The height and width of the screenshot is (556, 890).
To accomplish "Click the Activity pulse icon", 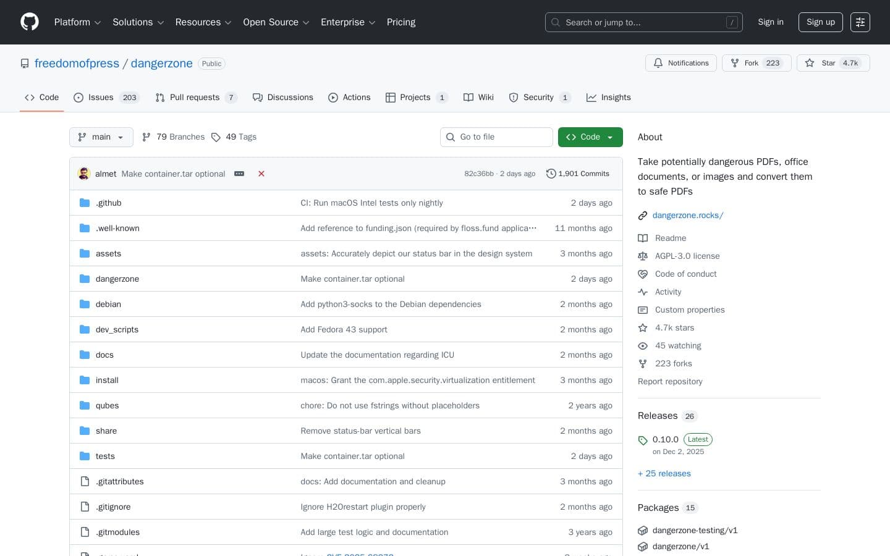I will 643,292.
